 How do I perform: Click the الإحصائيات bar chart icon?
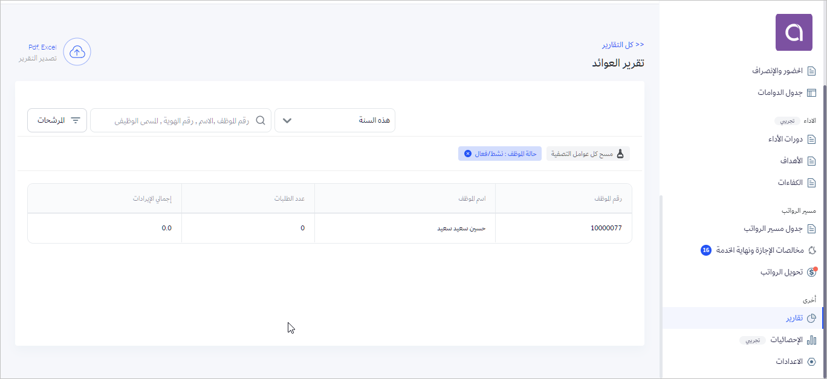click(x=811, y=340)
